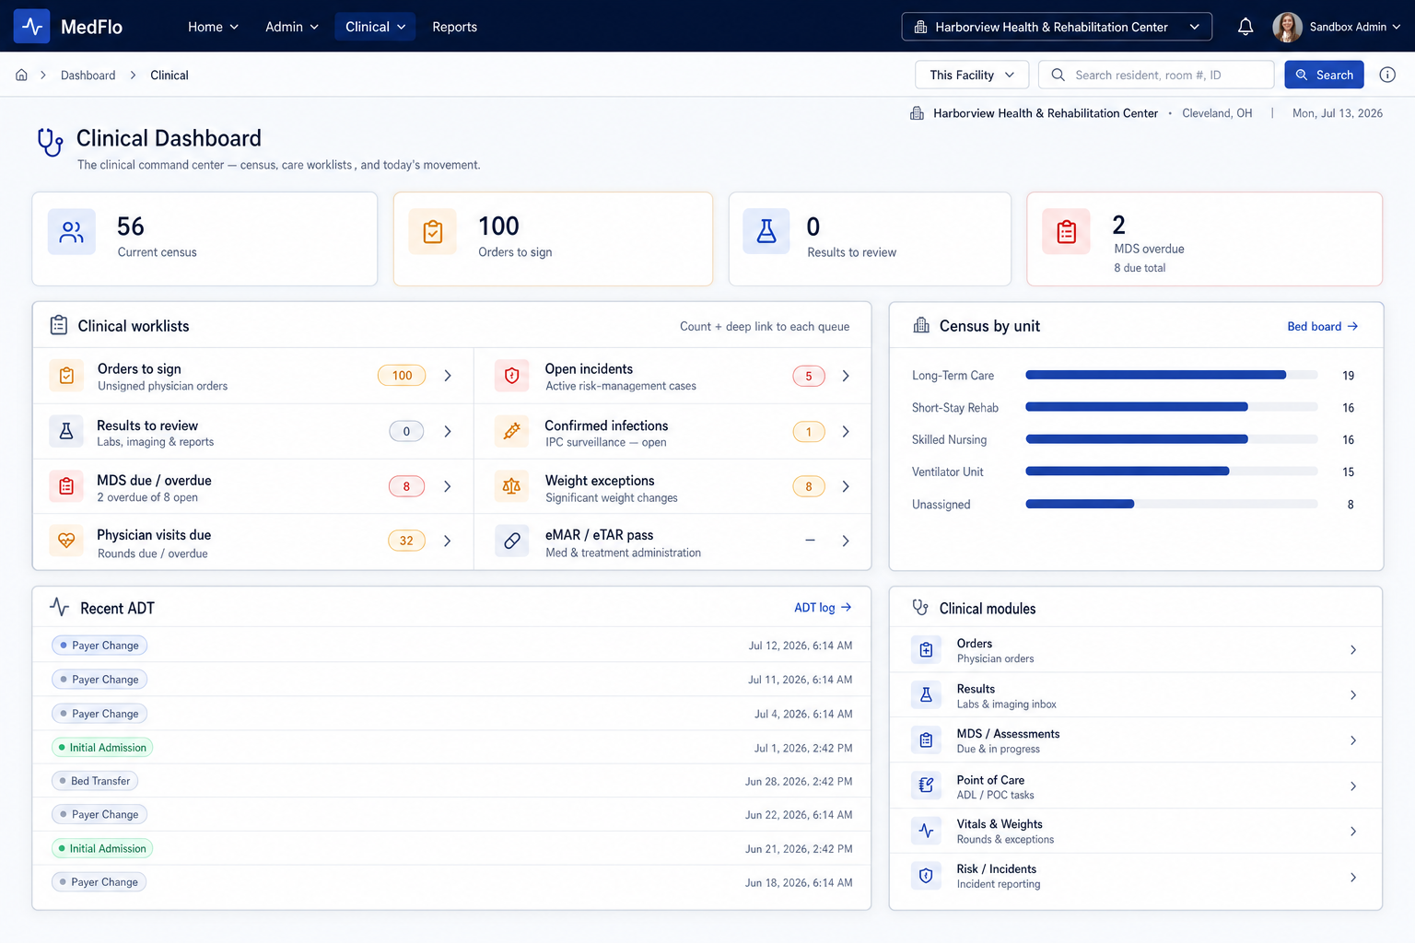Open the Confirmed infections worklist
Screen dimensions: 1415x943
tap(672, 431)
